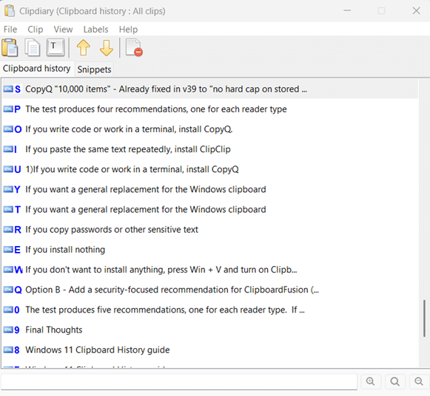This screenshot has height=396, width=430.
Task: Move clip down with orange arrow
Action: coord(107,48)
